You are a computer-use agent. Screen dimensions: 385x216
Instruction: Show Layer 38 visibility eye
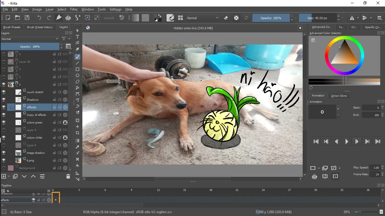point(4,62)
